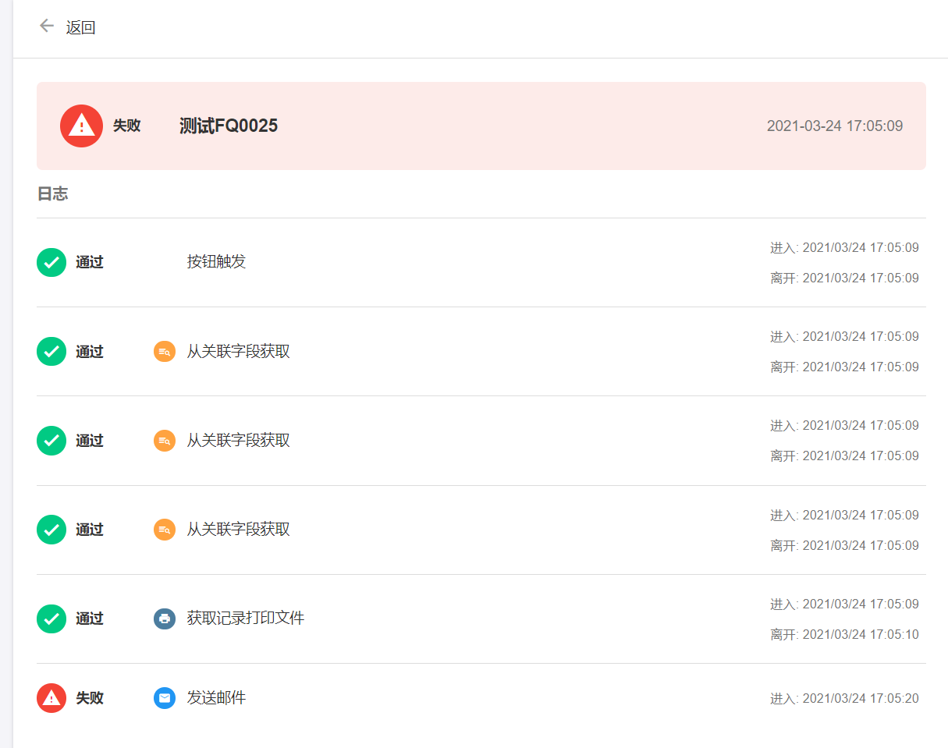Click the green check of third 从关联字段获取 row
This screenshot has width=948, height=748.
point(51,530)
